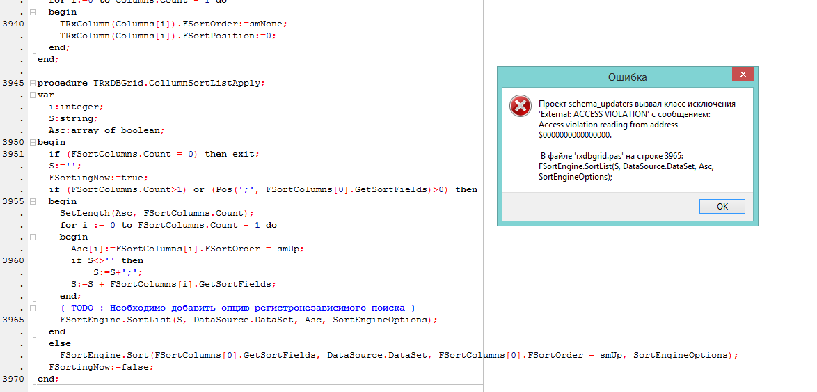
Task: Toggle fold marker beside the TODO comment
Action: tap(32, 308)
